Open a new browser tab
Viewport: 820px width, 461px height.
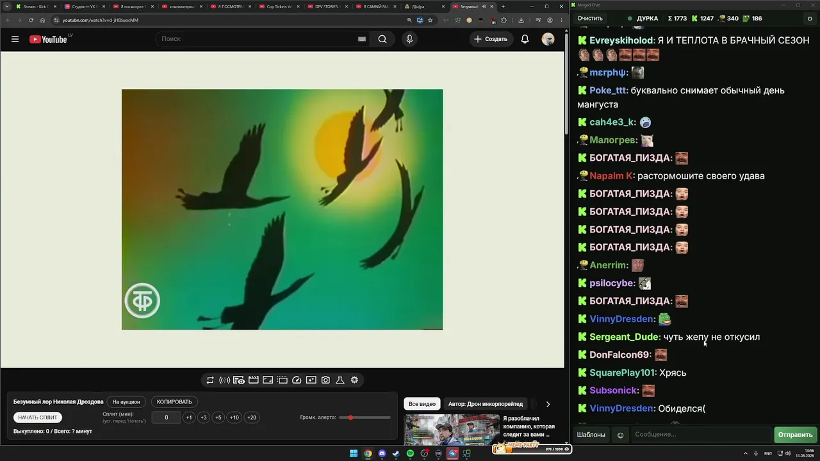(503, 6)
